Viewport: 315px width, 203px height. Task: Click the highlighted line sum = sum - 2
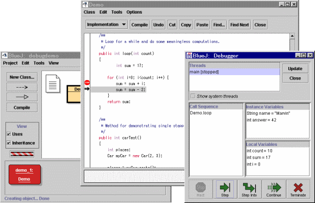click(x=119, y=90)
